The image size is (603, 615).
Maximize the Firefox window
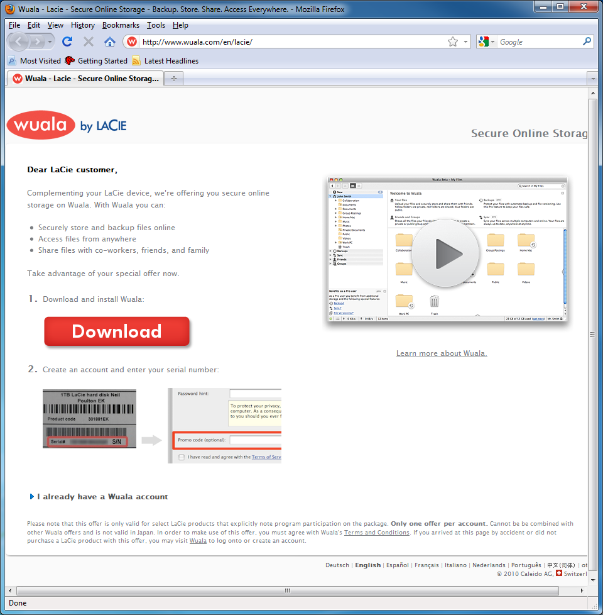[561, 7]
